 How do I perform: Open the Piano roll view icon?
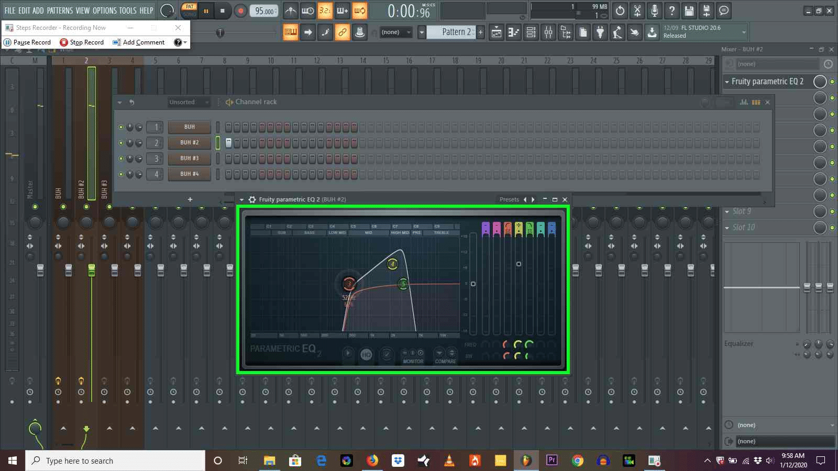tap(514, 32)
